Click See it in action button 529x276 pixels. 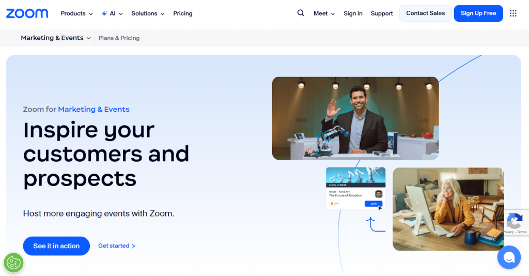pos(56,246)
